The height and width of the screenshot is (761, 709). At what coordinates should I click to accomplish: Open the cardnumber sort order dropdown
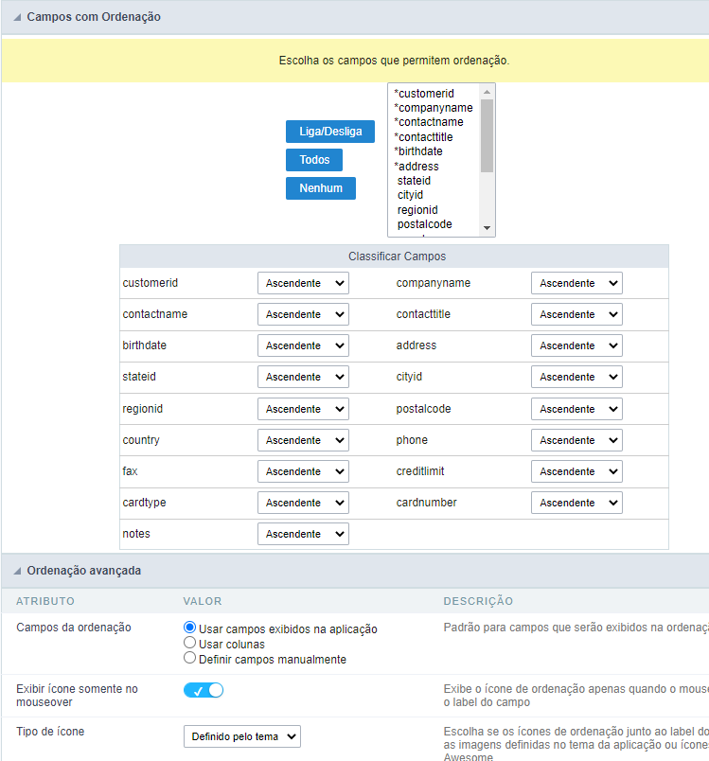(x=576, y=503)
